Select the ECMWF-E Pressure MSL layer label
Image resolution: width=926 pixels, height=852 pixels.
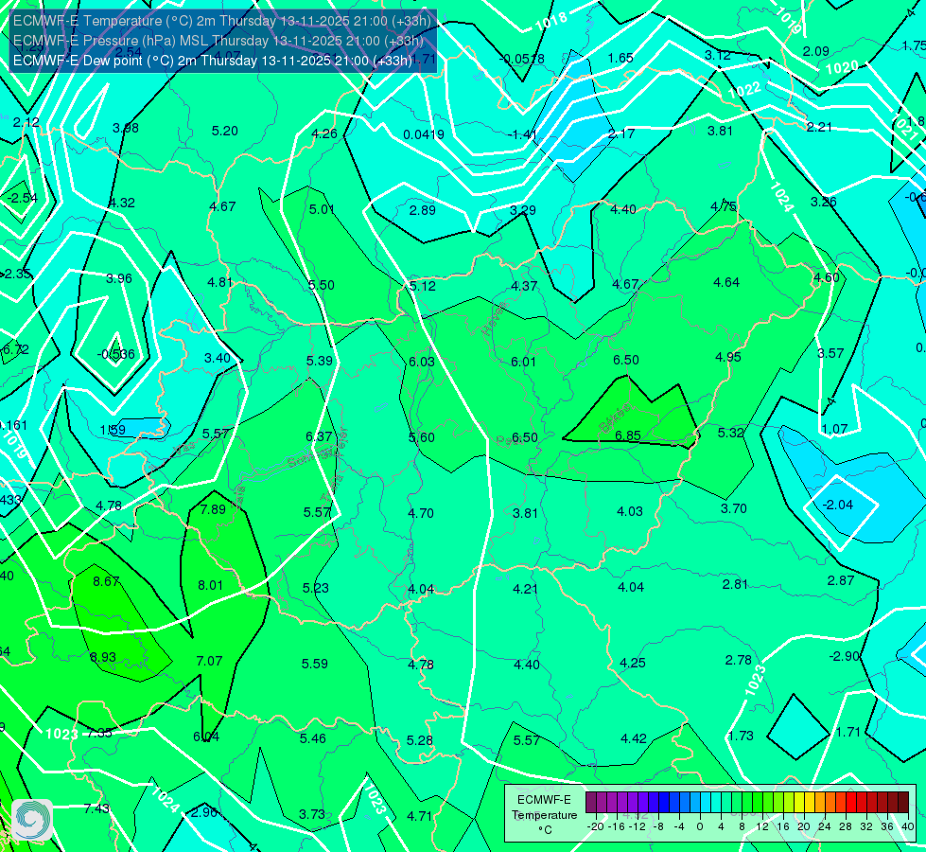tap(218, 41)
